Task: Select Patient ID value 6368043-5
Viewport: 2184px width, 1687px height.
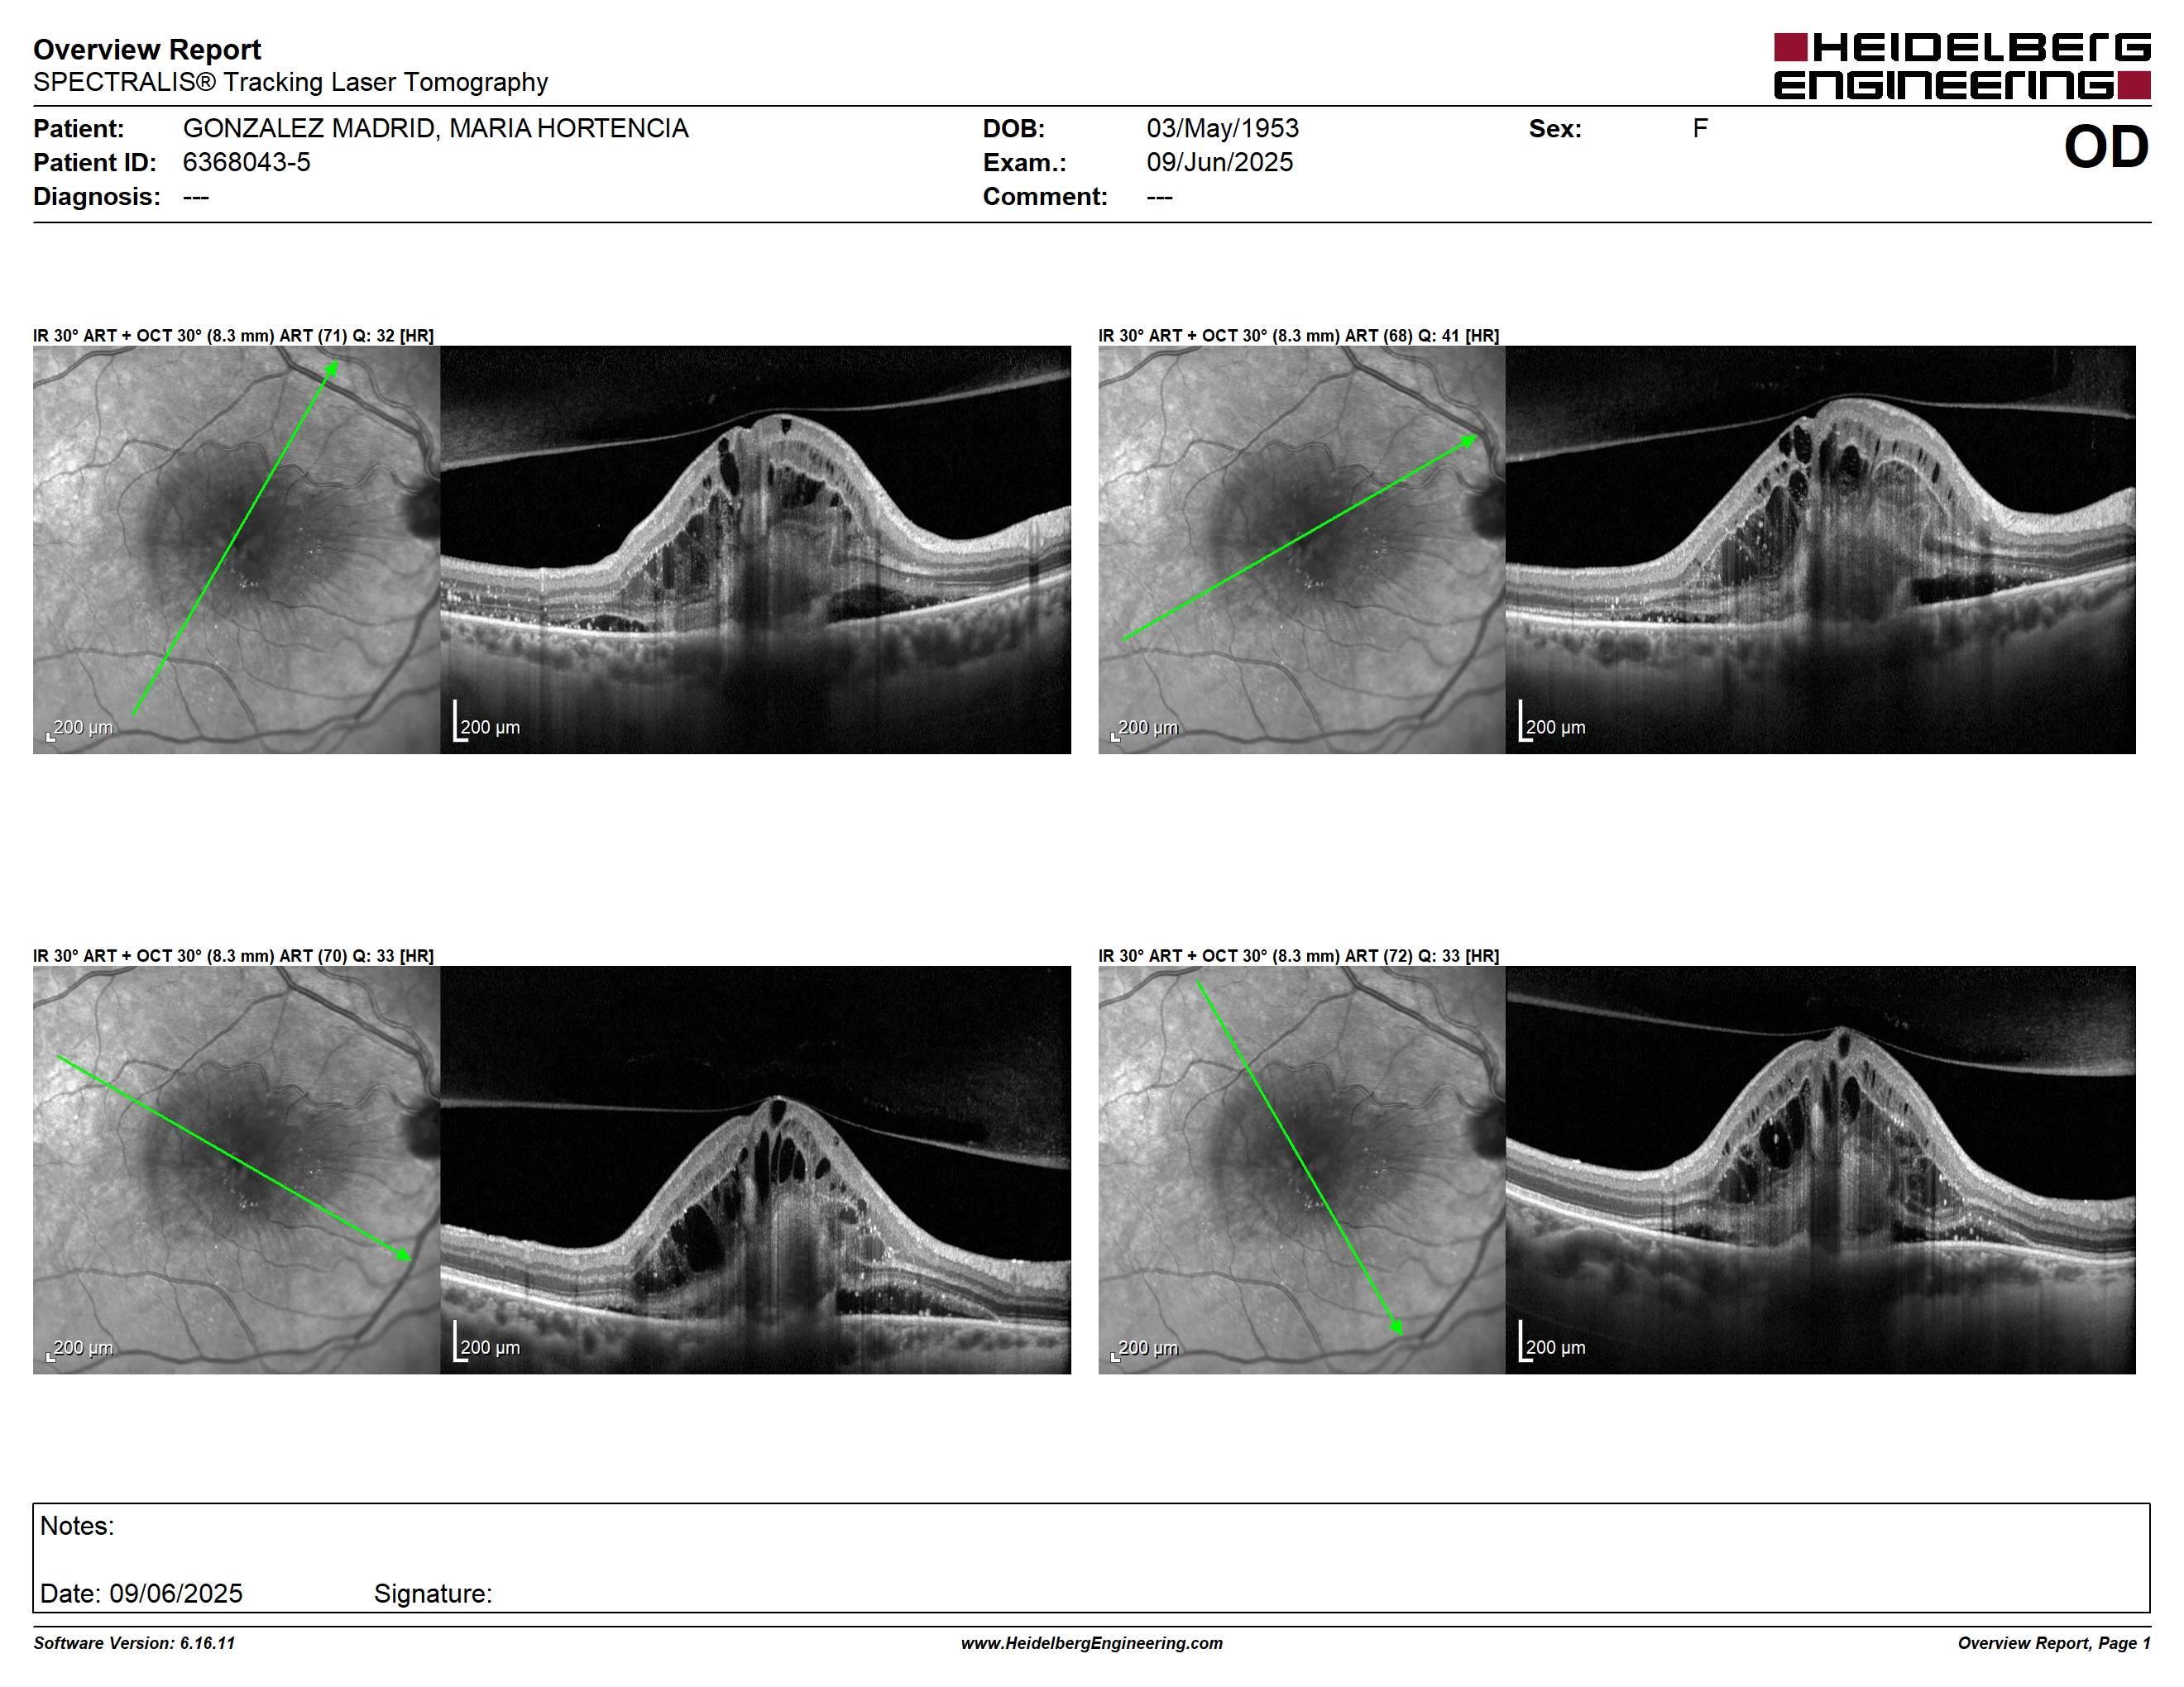Action: (x=246, y=162)
